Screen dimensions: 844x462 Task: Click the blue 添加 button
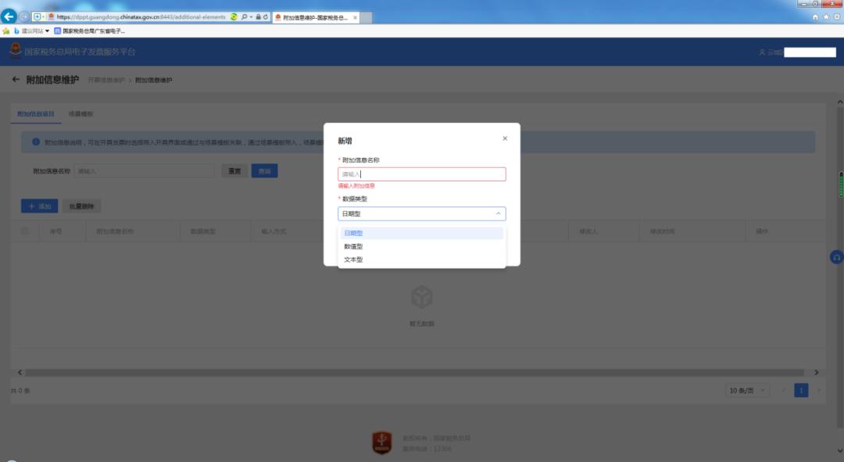pyautogui.click(x=39, y=206)
